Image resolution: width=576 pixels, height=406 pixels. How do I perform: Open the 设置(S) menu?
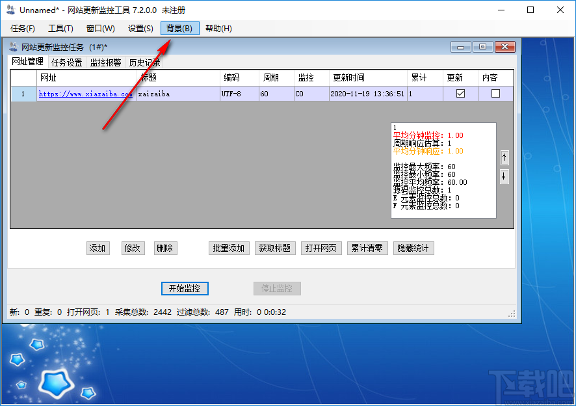pos(138,28)
